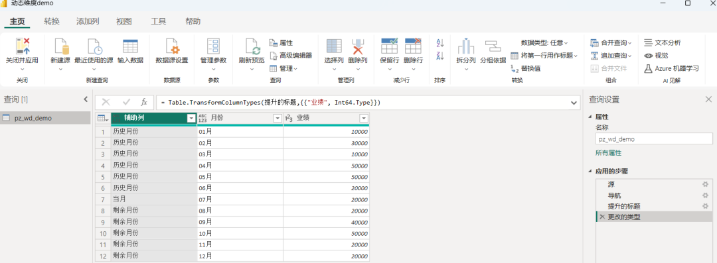Click the fx formula icon

click(x=143, y=102)
